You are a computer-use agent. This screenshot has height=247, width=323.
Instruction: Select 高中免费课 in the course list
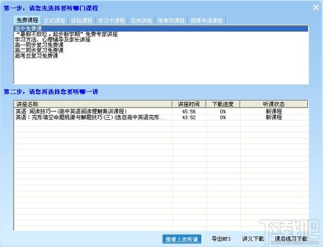pos(161,28)
